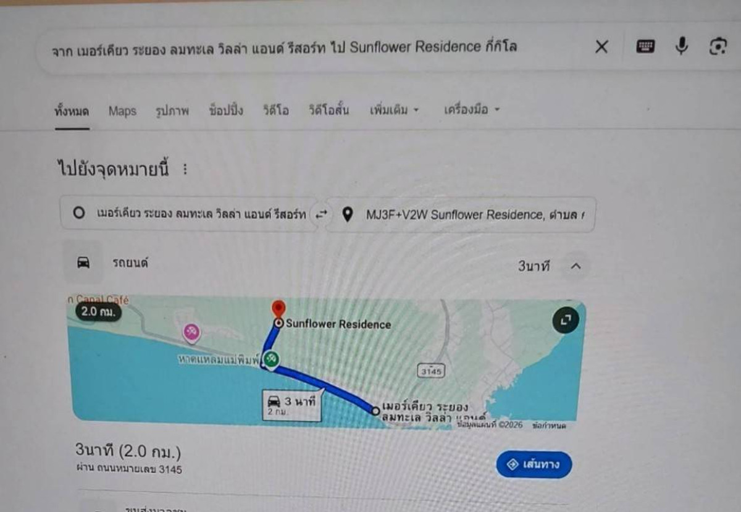741x512 pixels.
Task: Select the car รถยนต์ travel mode icon
Action: click(x=83, y=263)
